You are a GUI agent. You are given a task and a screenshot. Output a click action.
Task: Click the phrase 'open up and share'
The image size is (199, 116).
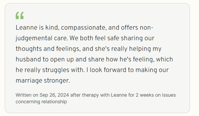(x=77, y=60)
